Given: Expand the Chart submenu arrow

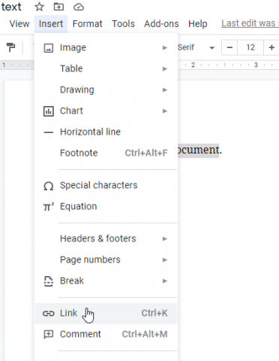Looking at the screenshot, I should pyautogui.click(x=165, y=111).
